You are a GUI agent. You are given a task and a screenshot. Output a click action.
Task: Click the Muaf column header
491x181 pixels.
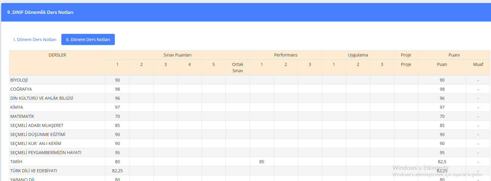point(478,64)
